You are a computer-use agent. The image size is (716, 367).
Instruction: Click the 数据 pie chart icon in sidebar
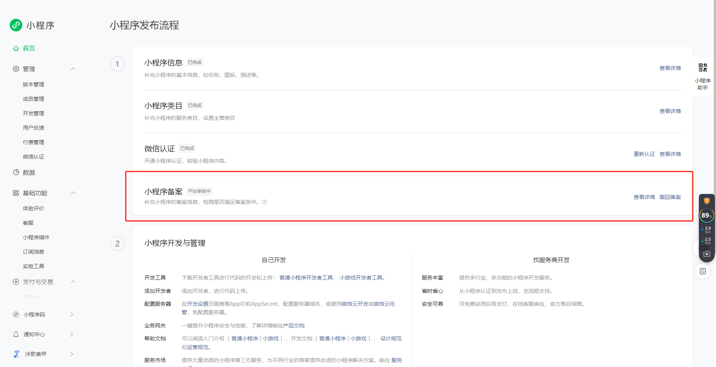(x=16, y=172)
